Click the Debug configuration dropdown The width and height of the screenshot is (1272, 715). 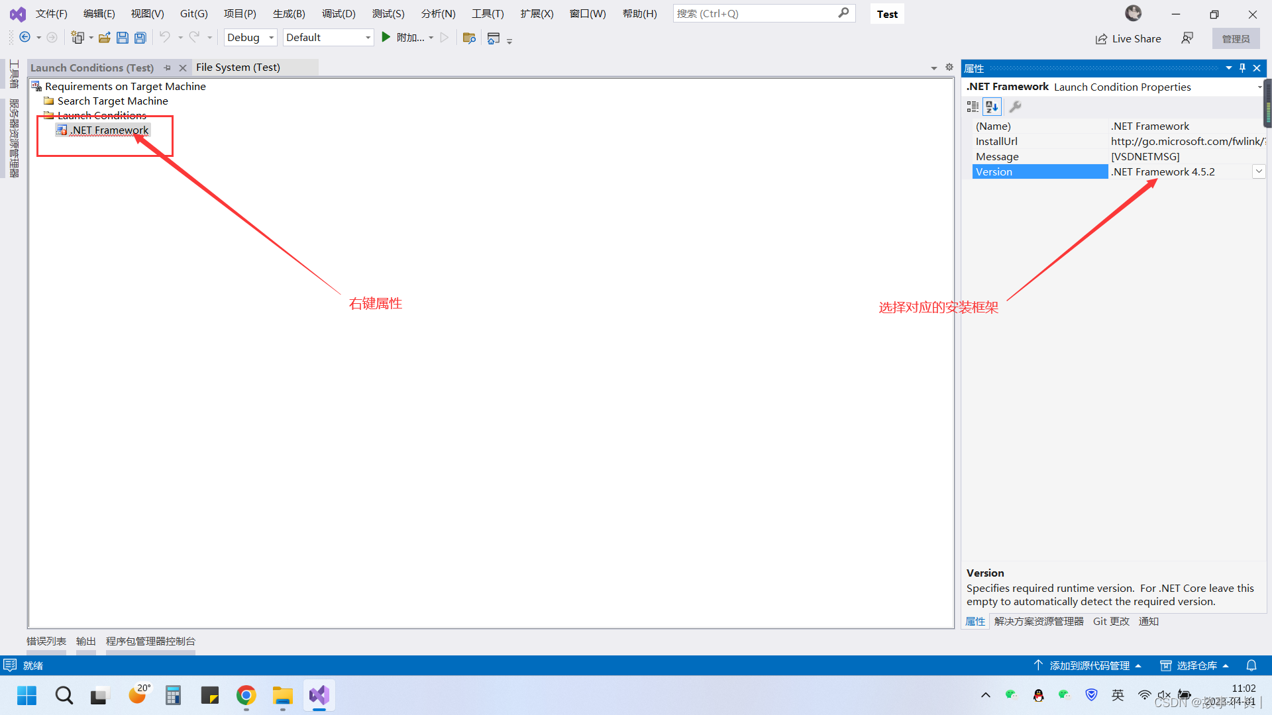click(x=249, y=36)
